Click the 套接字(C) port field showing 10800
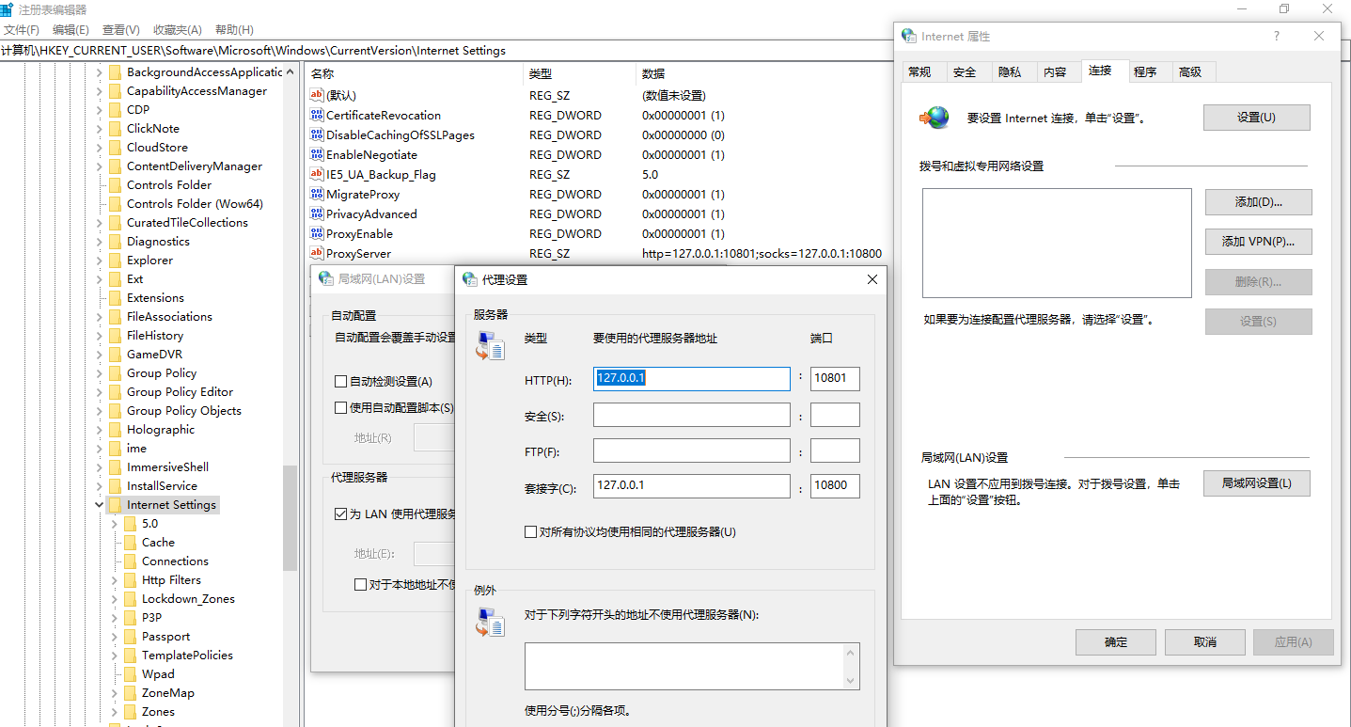The image size is (1351, 727). pos(835,486)
